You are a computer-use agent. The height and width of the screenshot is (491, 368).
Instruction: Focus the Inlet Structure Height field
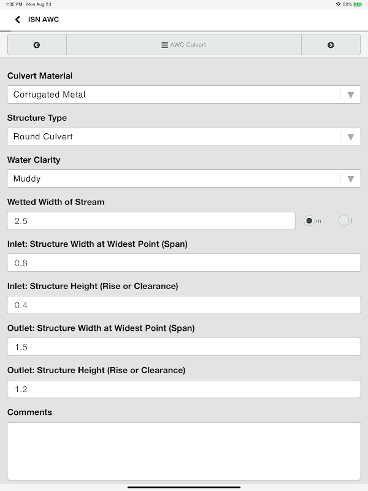coord(183,305)
